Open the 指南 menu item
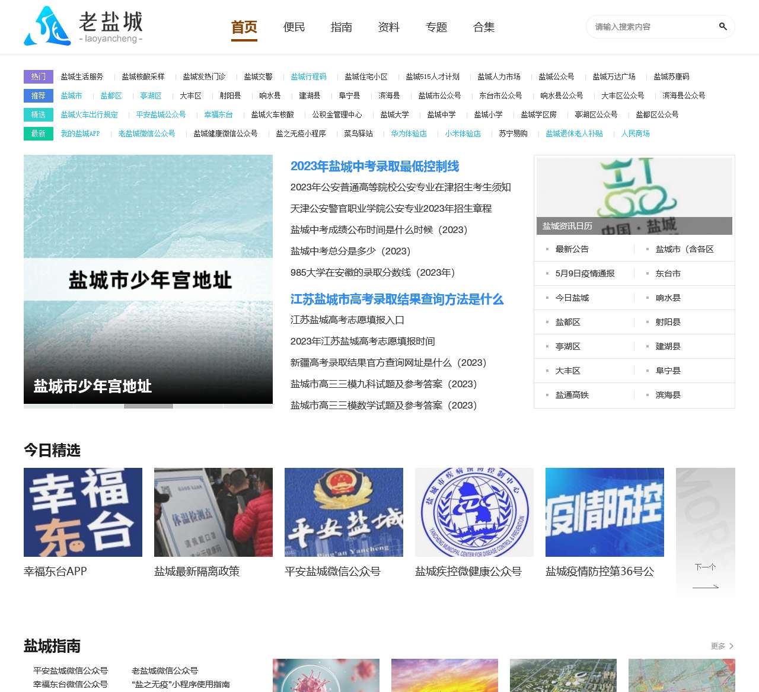759x692 pixels. (x=341, y=27)
